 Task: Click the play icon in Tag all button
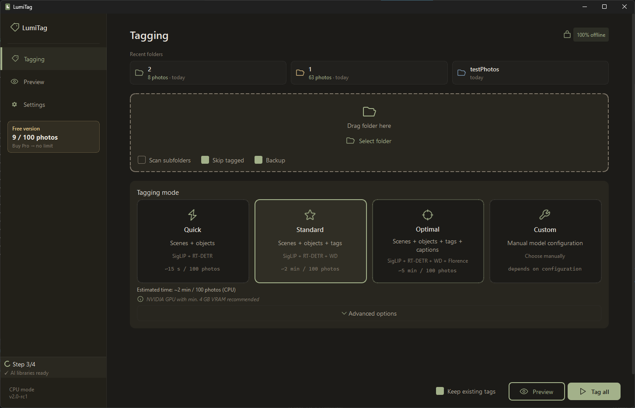pyautogui.click(x=583, y=391)
